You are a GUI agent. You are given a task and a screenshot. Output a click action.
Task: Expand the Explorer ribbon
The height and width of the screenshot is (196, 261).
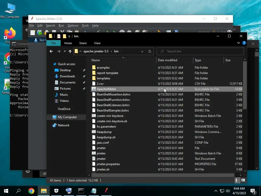point(239,43)
